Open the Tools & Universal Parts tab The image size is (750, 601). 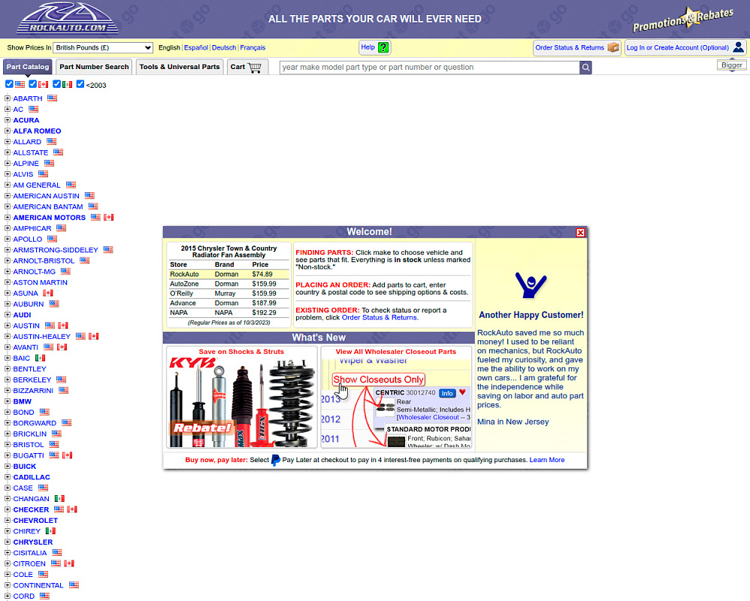pyautogui.click(x=180, y=67)
